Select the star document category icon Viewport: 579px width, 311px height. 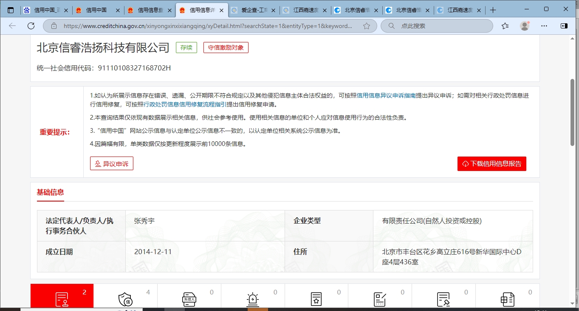click(x=316, y=299)
